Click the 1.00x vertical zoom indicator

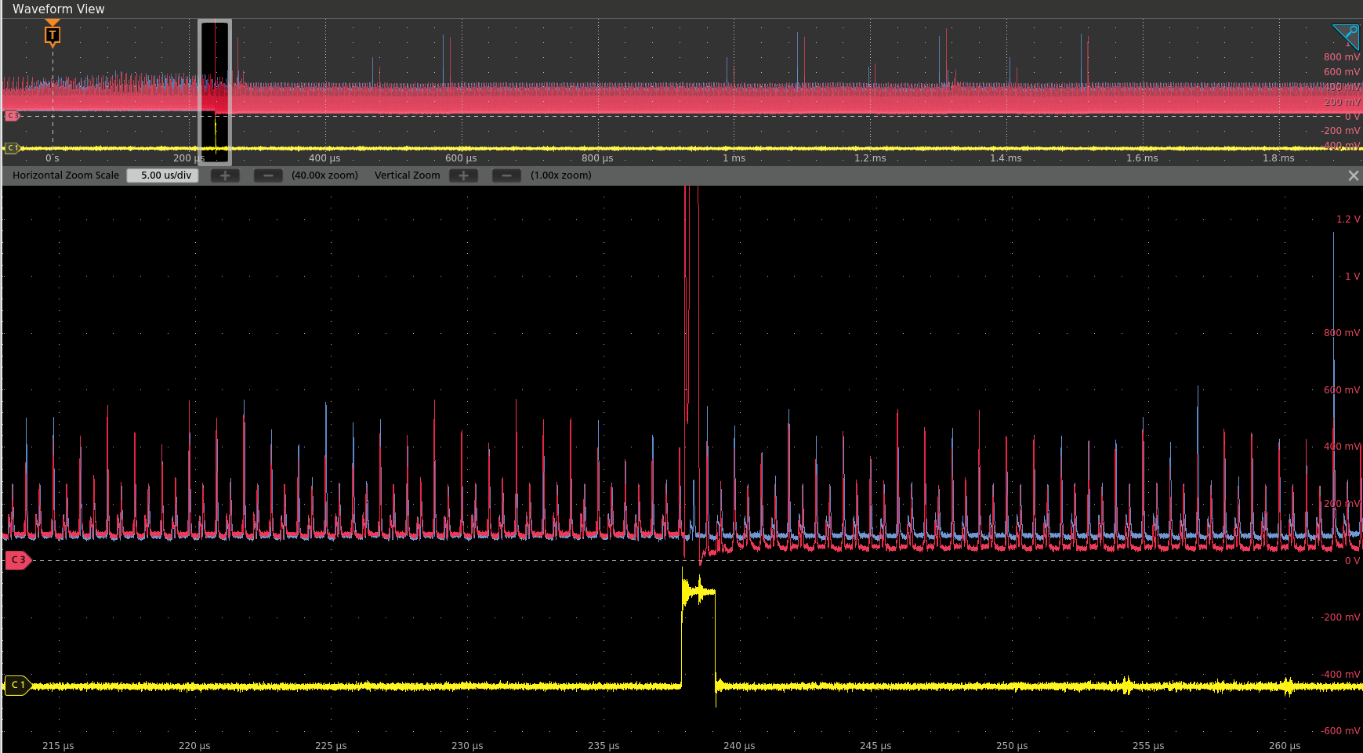560,176
